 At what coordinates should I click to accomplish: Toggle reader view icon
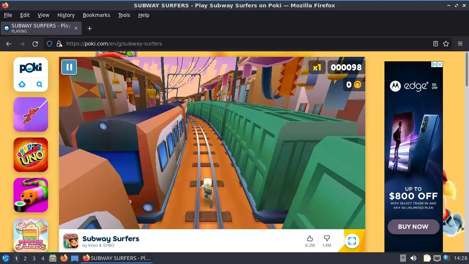436,44
